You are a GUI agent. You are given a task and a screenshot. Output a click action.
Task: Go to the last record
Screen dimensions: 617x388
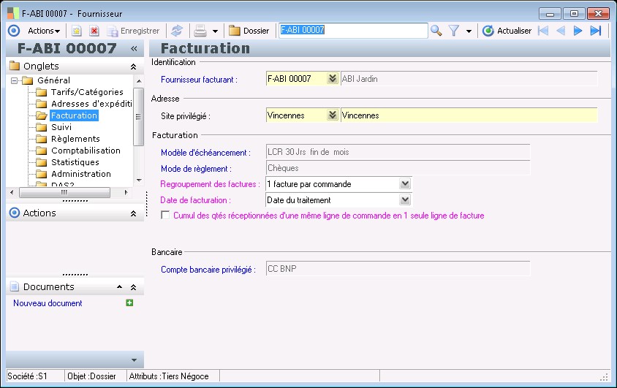point(596,31)
